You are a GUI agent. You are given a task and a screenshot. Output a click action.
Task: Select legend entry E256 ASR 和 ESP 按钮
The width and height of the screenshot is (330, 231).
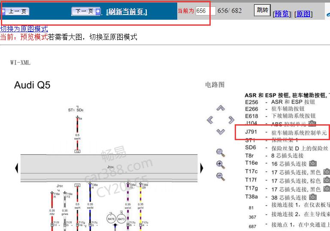coord(280,102)
